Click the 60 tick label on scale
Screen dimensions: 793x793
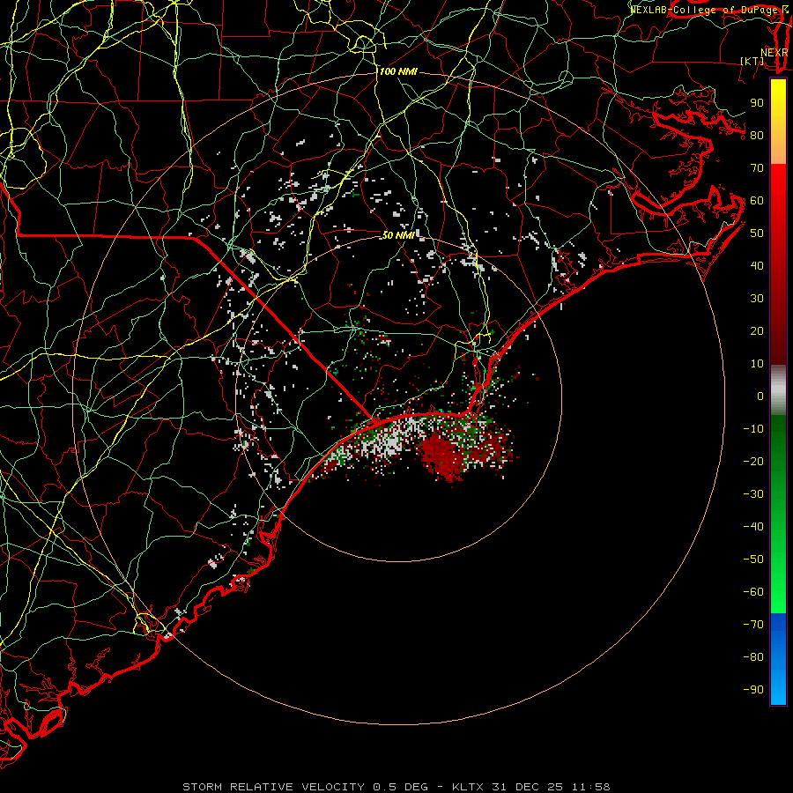(757, 201)
